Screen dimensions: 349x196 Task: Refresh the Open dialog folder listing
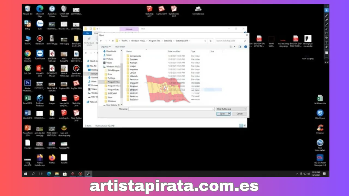tap(210, 41)
